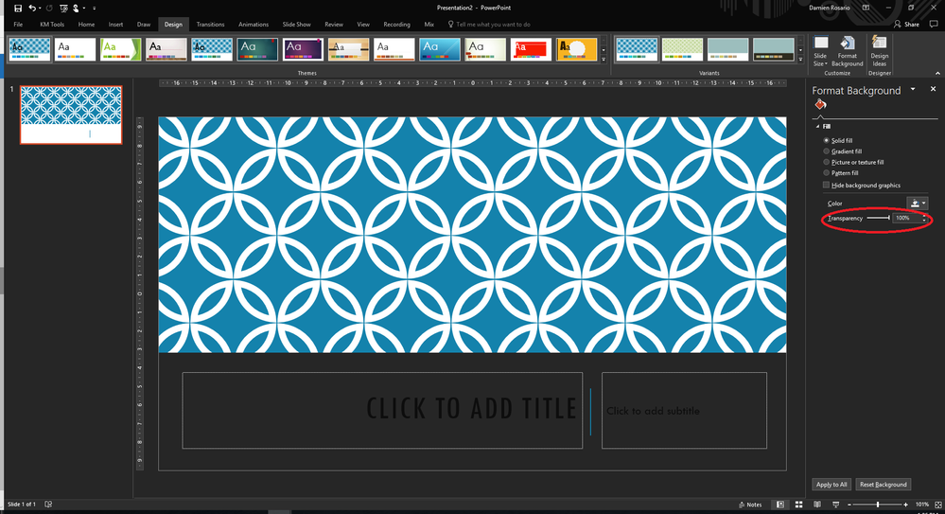Open the Animations tab
Viewport: 945px width, 514px height.
coord(254,24)
